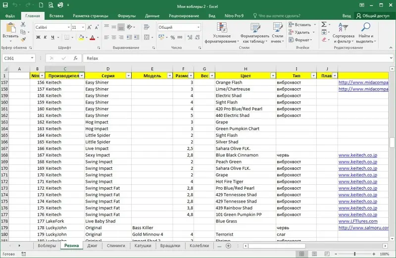This screenshot has height=258, width=396.
Task: Click Вход sign-in button
Action: pyautogui.click(x=346, y=16)
